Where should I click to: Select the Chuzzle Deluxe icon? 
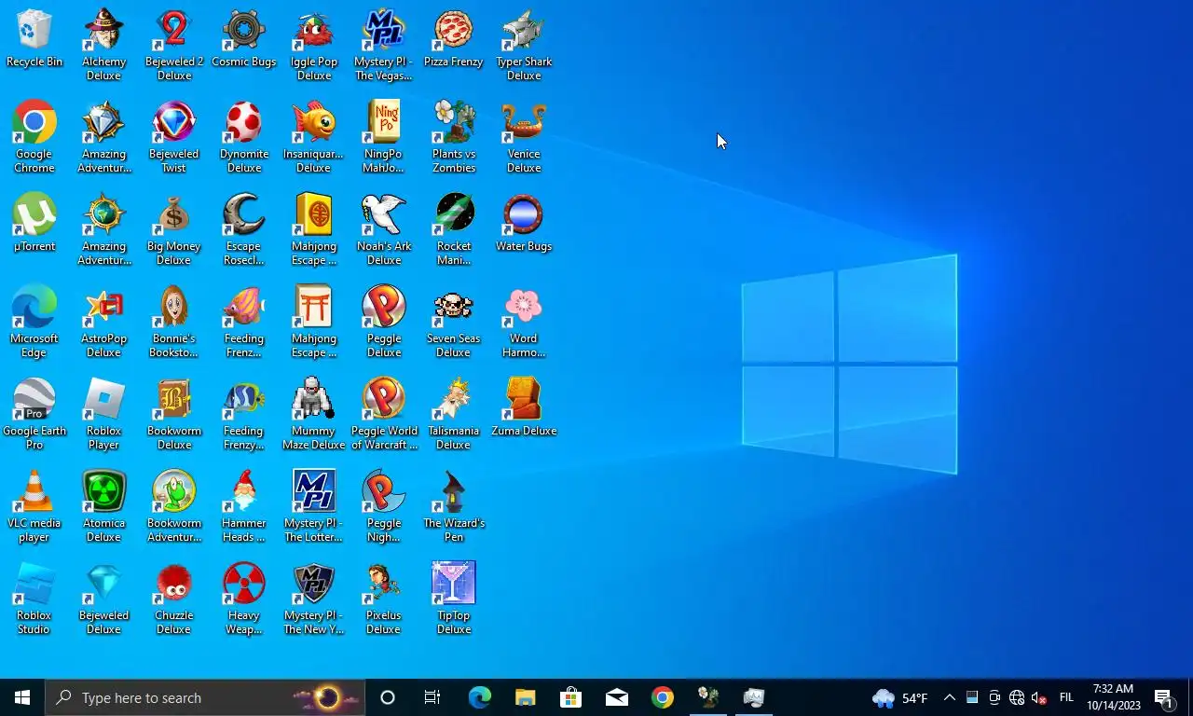(174, 599)
